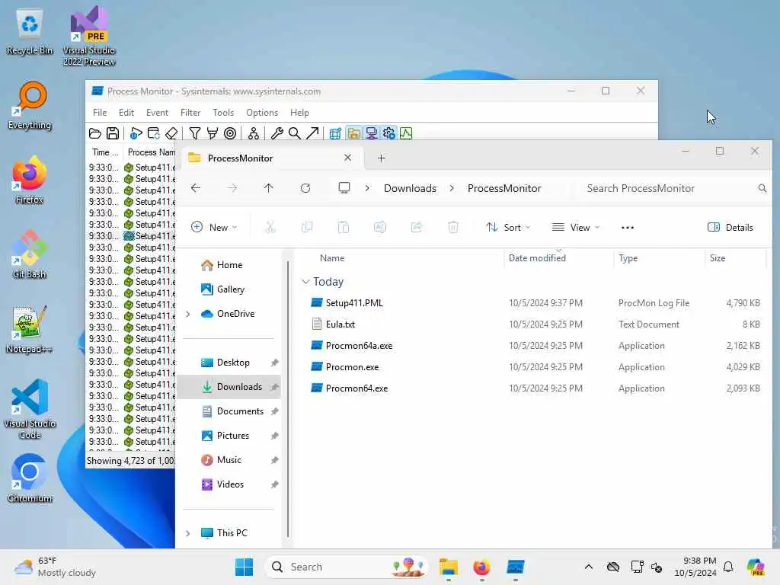Toggle the Details pane button
This screenshot has height=585, width=780.
point(730,227)
